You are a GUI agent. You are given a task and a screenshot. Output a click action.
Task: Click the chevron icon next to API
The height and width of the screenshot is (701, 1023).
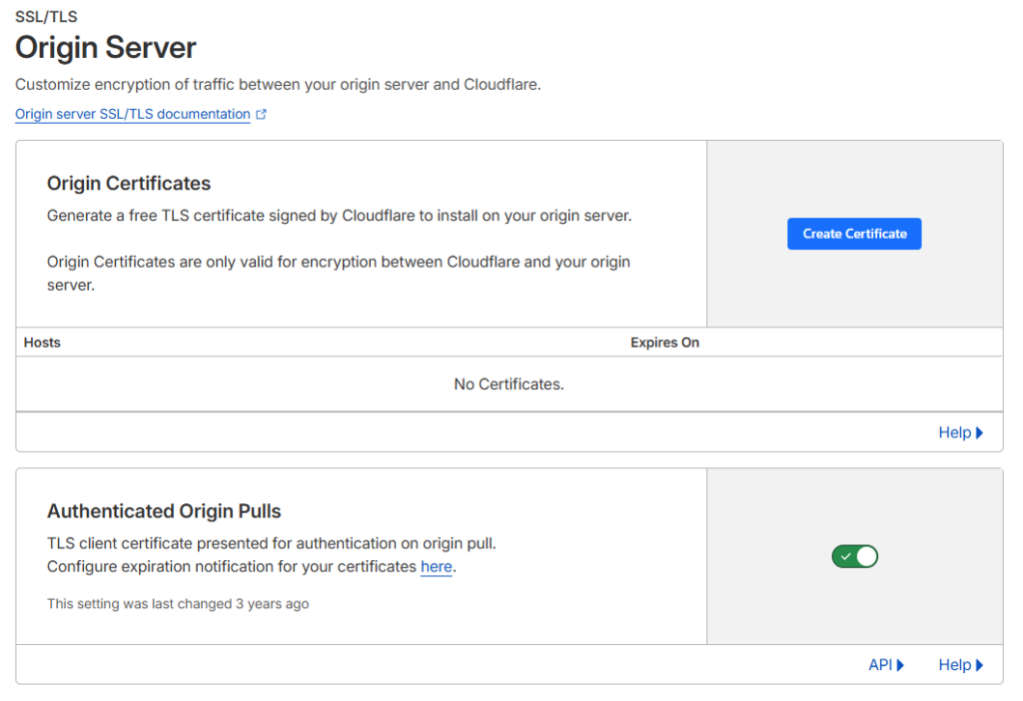click(900, 664)
